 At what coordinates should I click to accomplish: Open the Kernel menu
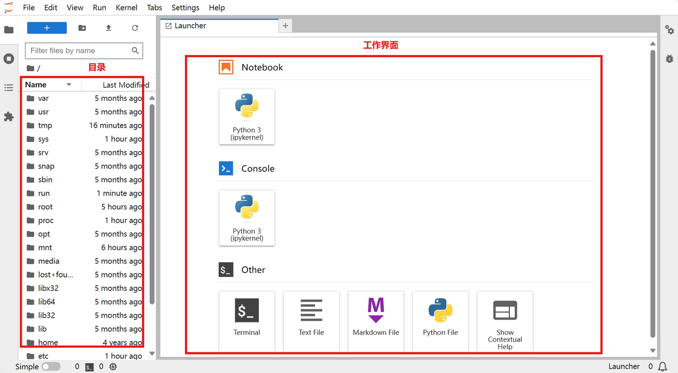126,7
